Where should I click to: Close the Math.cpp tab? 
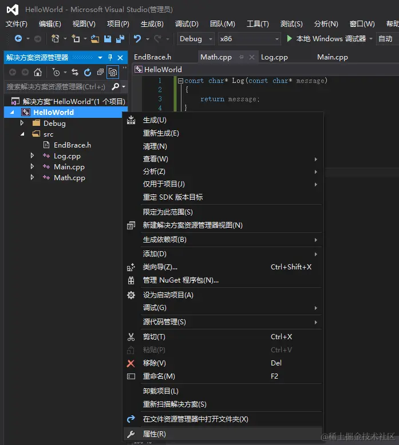click(252, 57)
